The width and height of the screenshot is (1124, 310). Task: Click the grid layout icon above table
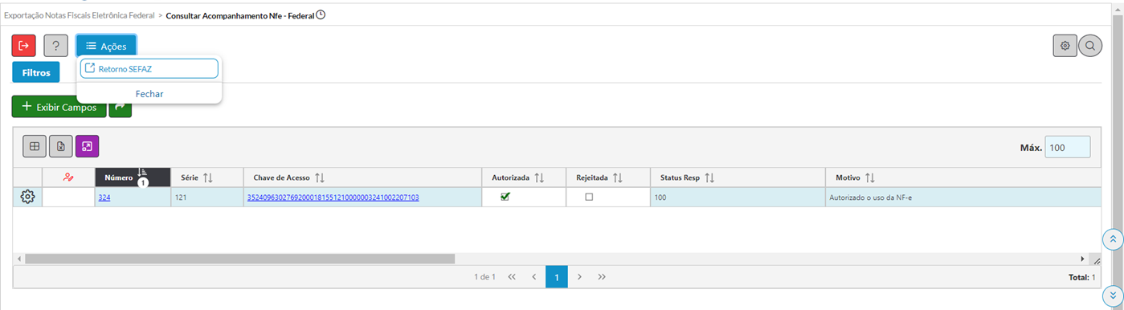coord(34,146)
